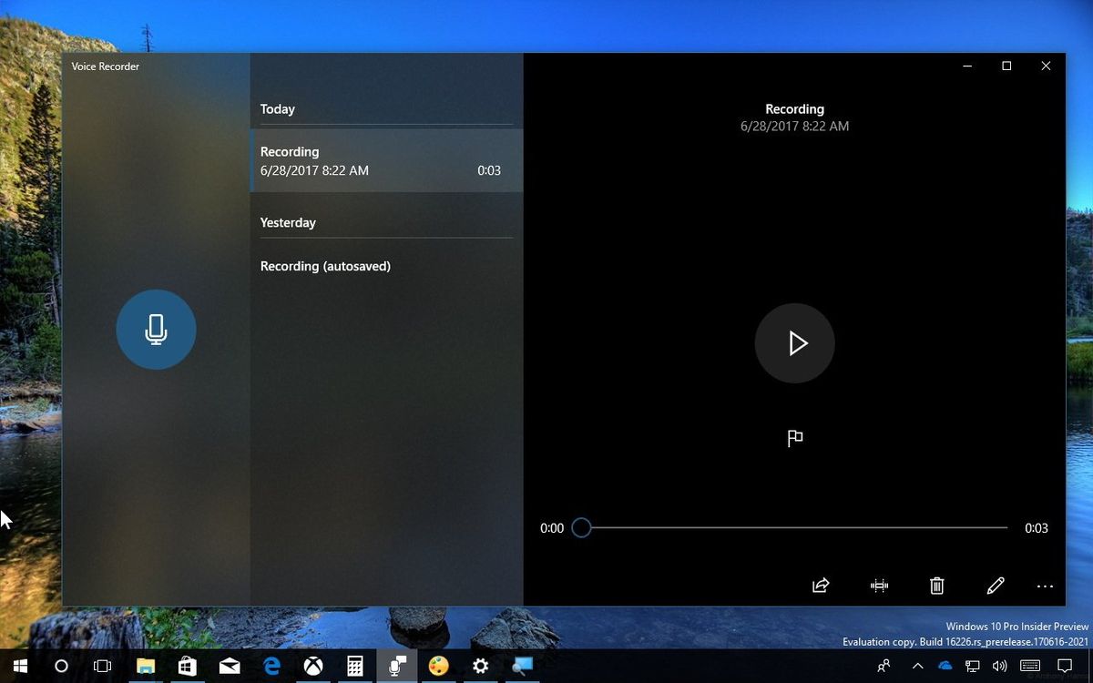The width and height of the screenshot is (1093, 683).
Task: Open the Action Center notification icon
Action: (1064, 666)
